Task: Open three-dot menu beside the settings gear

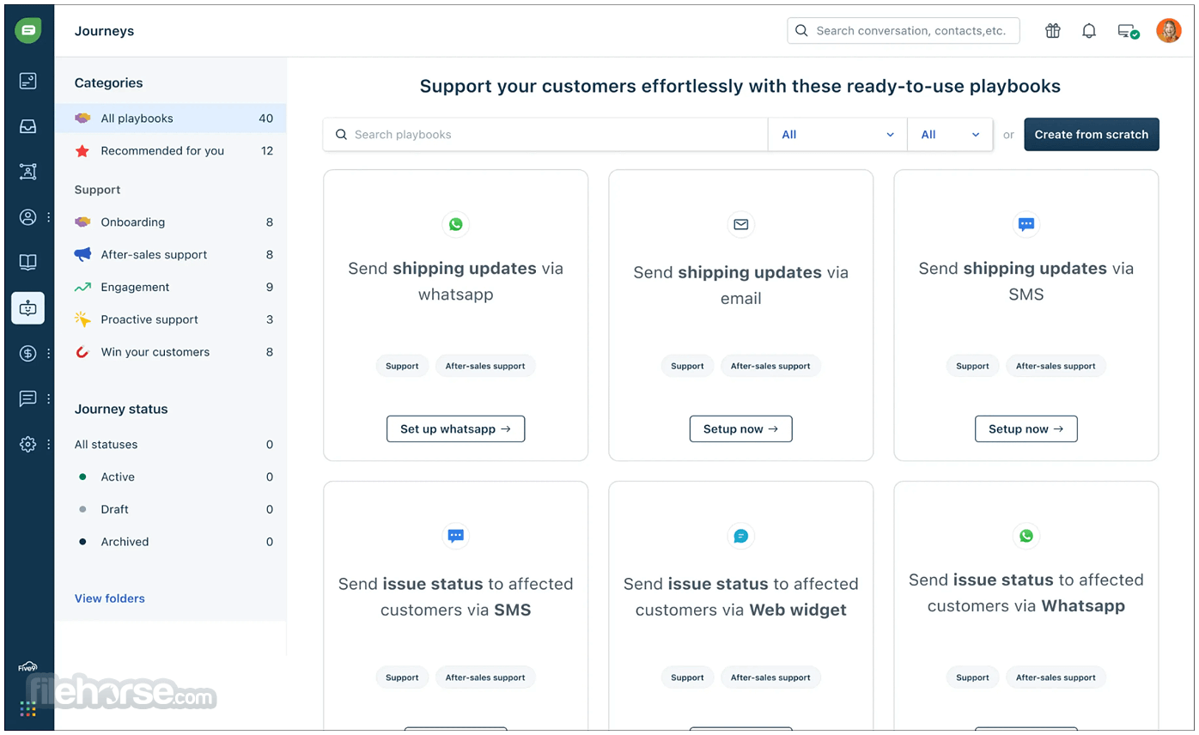Action: [x=49, y=444]
